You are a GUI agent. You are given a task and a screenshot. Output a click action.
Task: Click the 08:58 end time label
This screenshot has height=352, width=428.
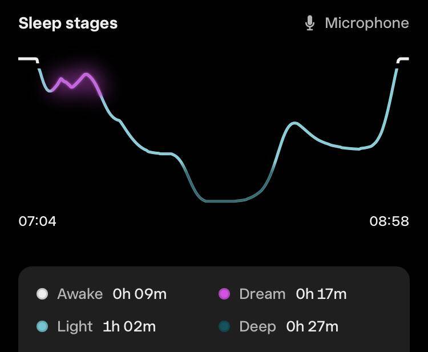pyautogui.click(x=389, y=221)
